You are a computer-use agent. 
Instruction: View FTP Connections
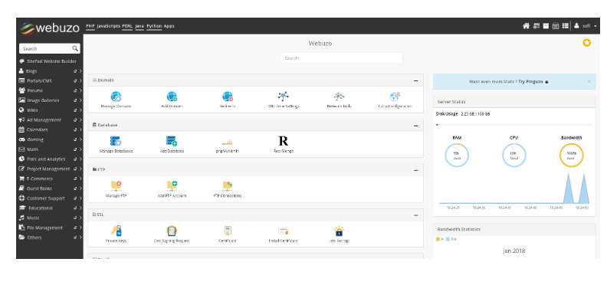tap(228, 185)
